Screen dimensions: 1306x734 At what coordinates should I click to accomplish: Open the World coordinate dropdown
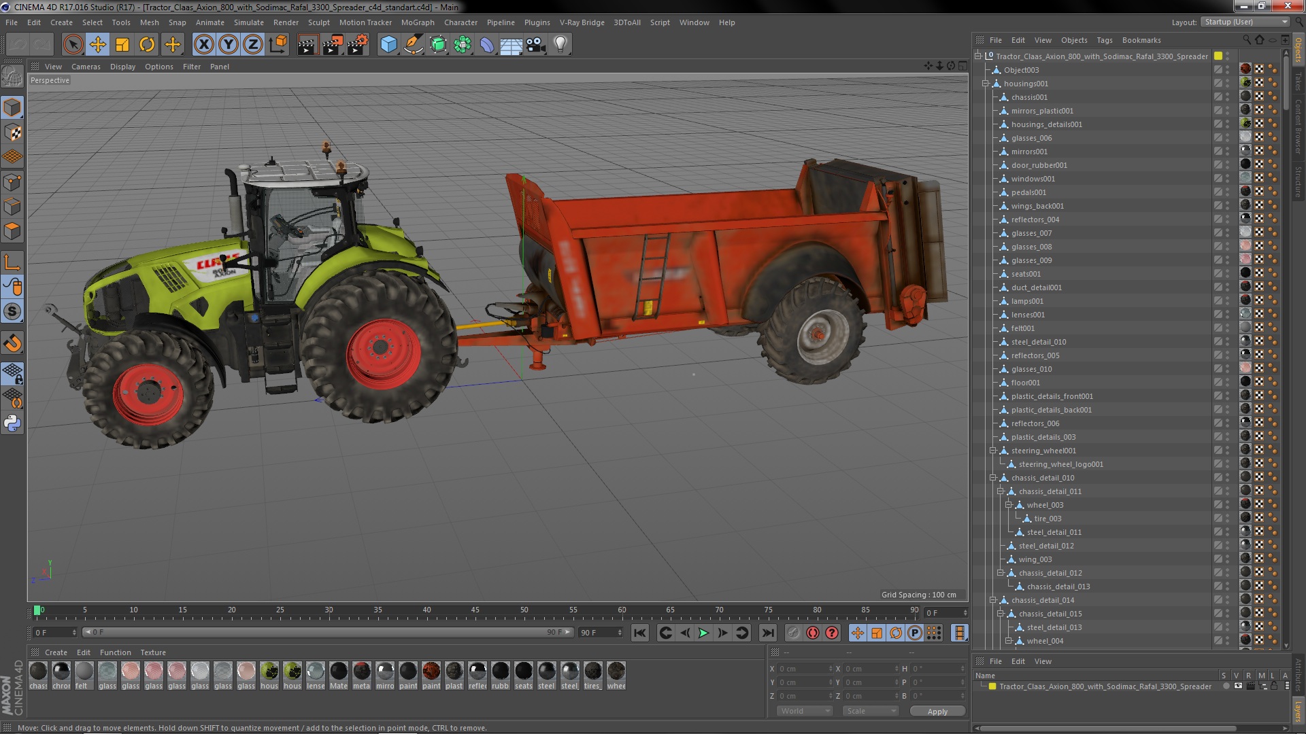805,711
